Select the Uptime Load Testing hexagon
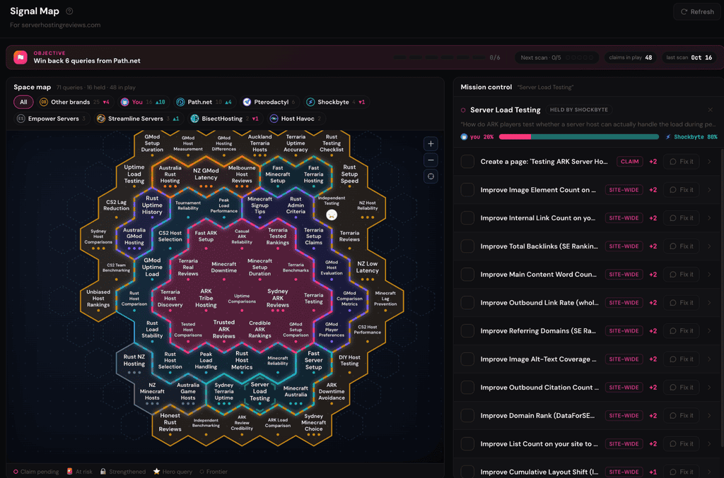The width and height of the screenshot is (724, 478). tap(134, 174)
